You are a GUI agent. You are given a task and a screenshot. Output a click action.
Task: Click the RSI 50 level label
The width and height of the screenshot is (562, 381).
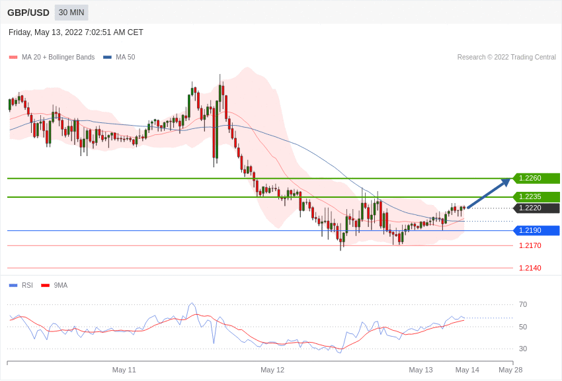coord(523,327)
